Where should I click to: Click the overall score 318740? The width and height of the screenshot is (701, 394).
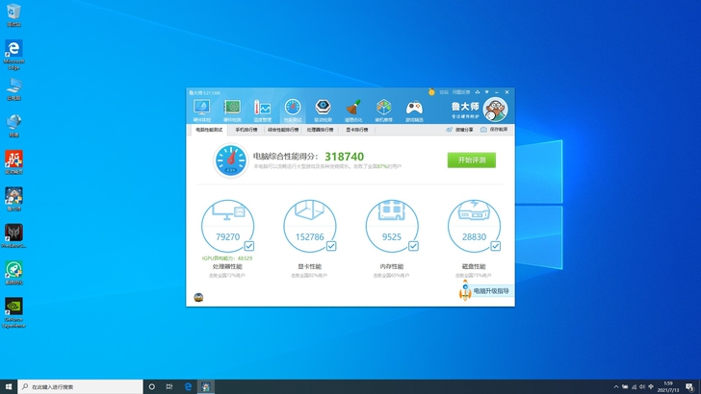(345, 157)
